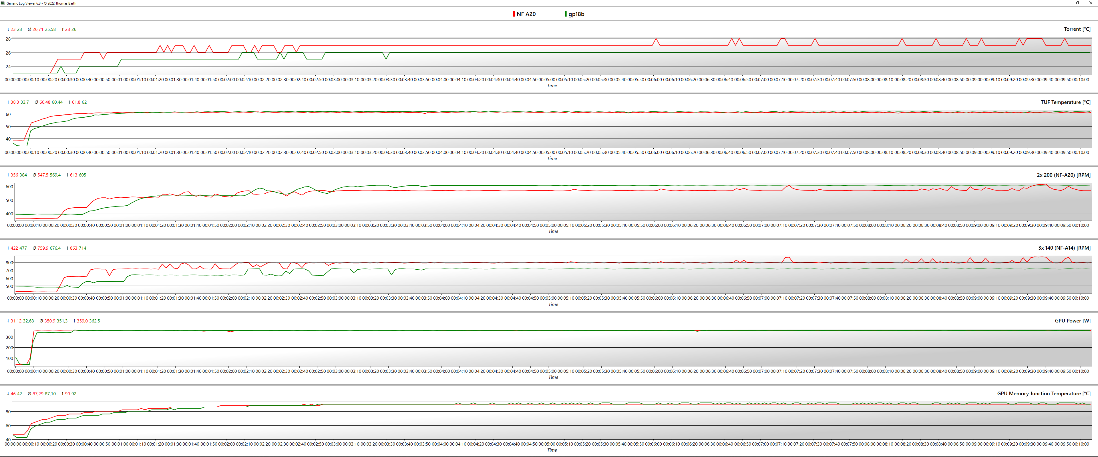Select the gp18b legend label

click(576, 14)
